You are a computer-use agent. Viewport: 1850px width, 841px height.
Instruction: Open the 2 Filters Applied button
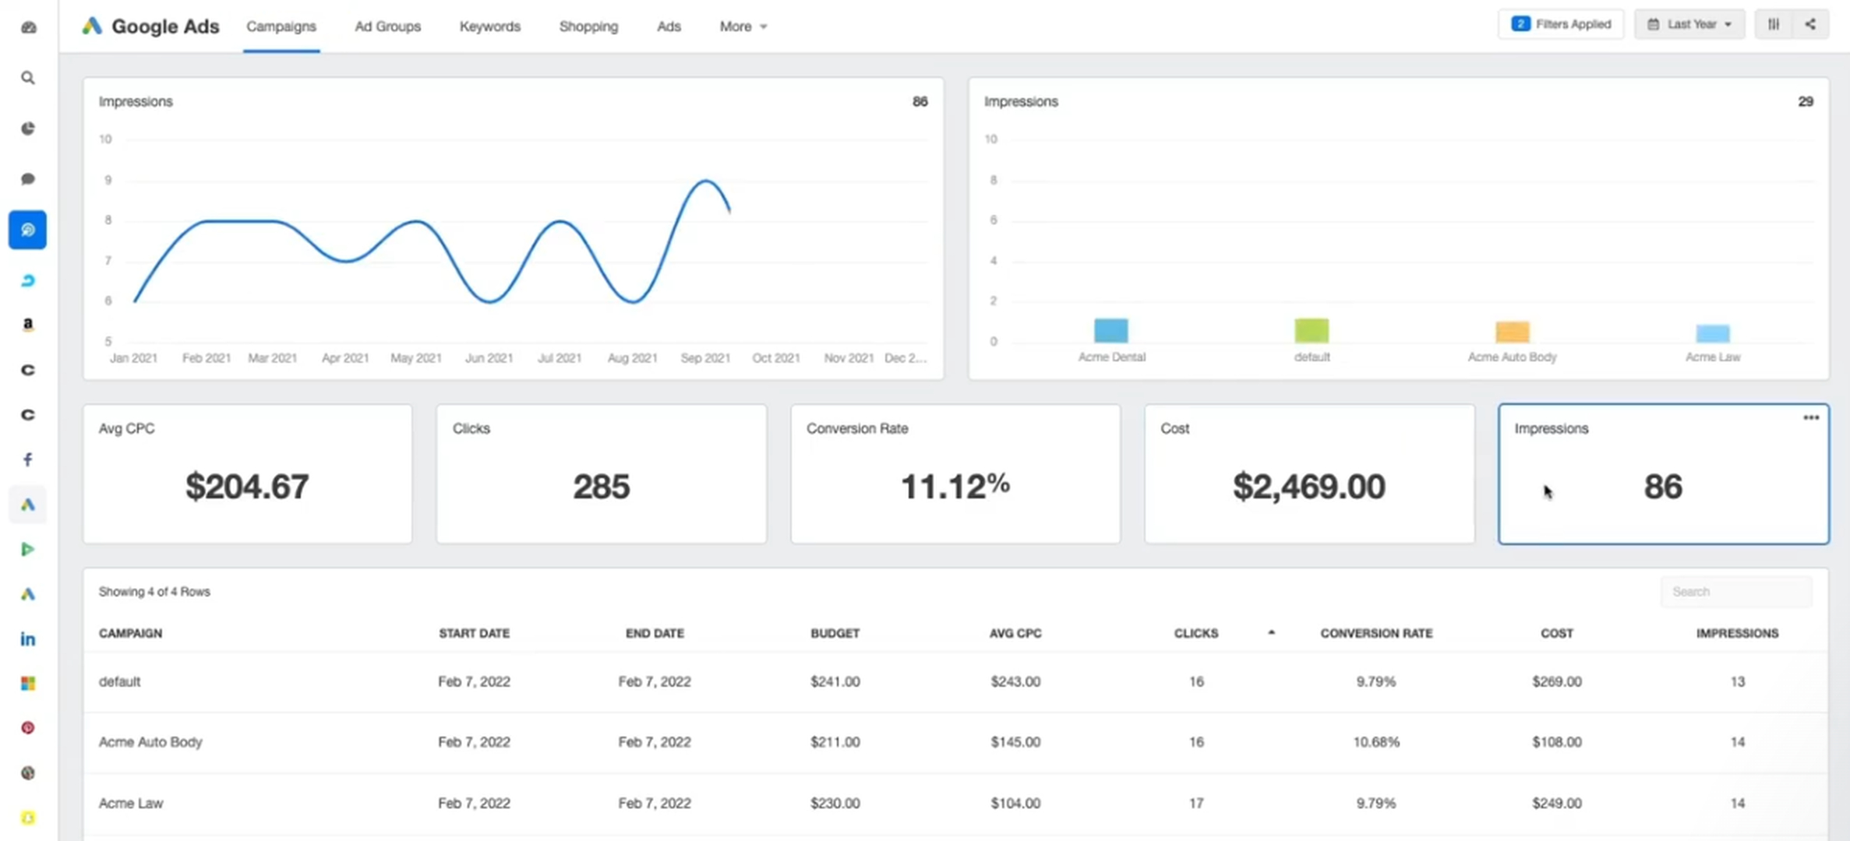tap(1561, 25)
